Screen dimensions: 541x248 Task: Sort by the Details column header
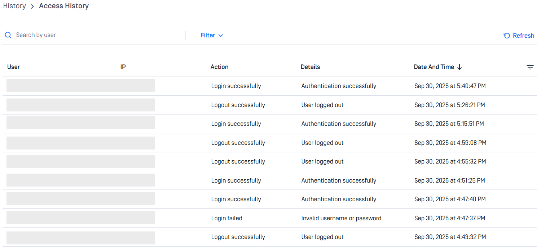(310, 67)
